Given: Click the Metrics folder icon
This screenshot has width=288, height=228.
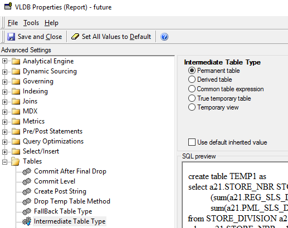Looking at the screenshot, I should (x=16, y=121).
